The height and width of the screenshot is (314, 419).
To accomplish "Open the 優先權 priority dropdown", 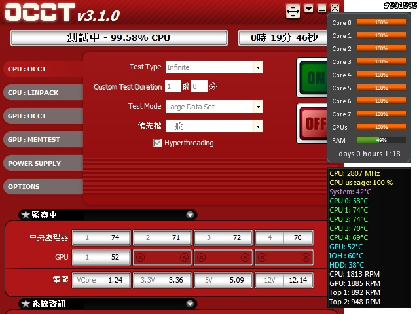I will click(258, 126).
